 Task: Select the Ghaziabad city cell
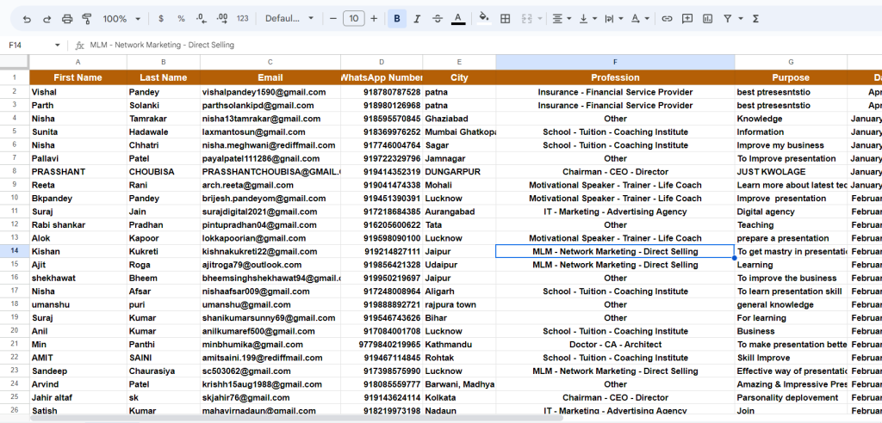[459, 119]
